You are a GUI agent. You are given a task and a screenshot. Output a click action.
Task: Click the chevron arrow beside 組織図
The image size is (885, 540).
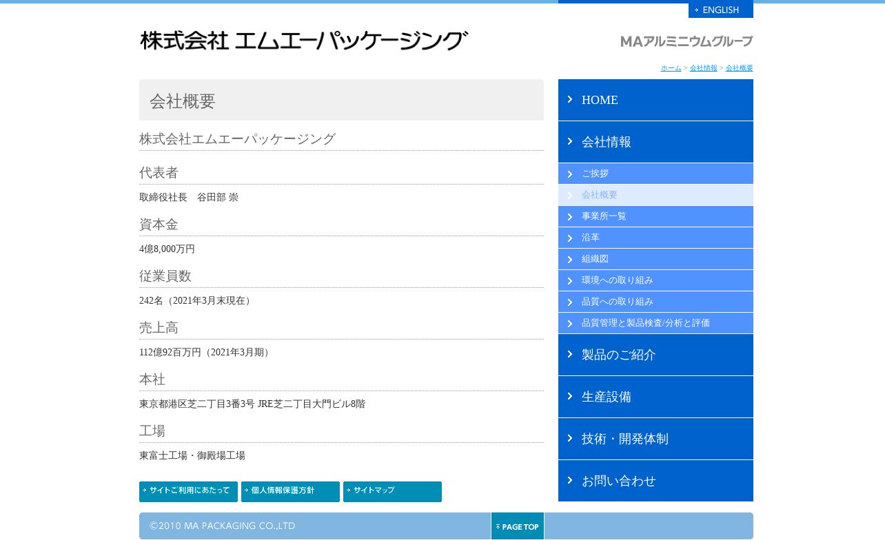coord(570,260)
